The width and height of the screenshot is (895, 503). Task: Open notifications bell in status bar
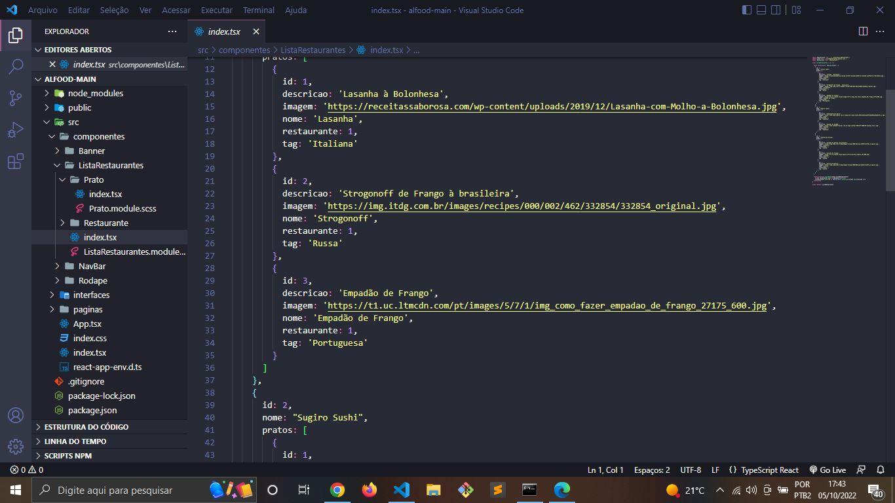[x=880, y=470]
